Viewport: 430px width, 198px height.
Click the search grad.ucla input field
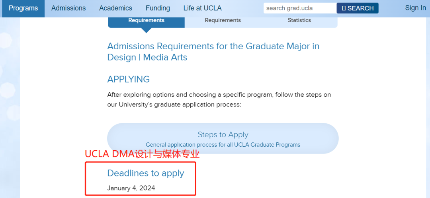click(x=300, y=8)
